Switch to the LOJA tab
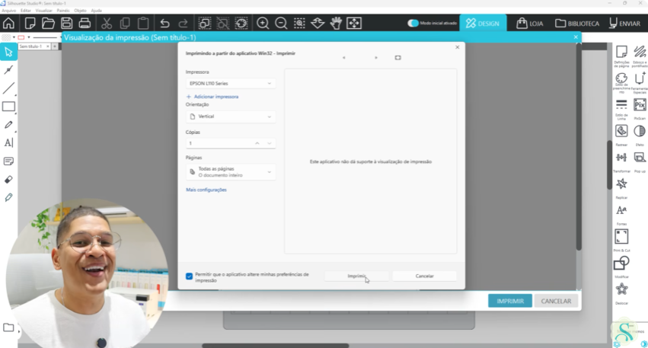This screenshot has height=348, width=648. click(x=530, y=24)
